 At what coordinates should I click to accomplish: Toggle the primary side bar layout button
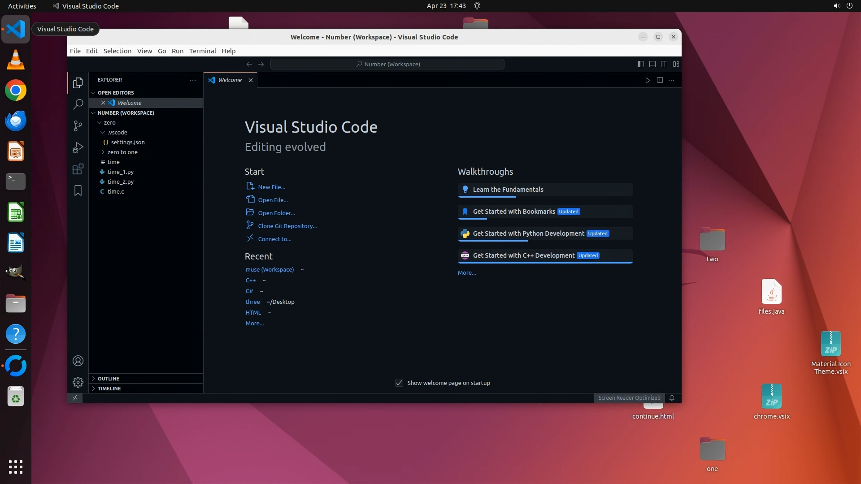(x=640, y=64)
